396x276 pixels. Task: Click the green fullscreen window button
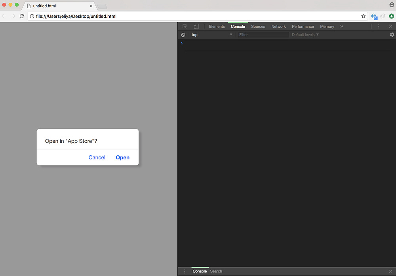17,5
